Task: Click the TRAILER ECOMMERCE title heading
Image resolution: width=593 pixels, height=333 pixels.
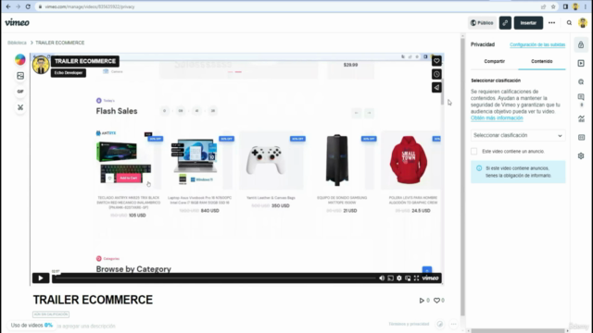Action: 93,300
